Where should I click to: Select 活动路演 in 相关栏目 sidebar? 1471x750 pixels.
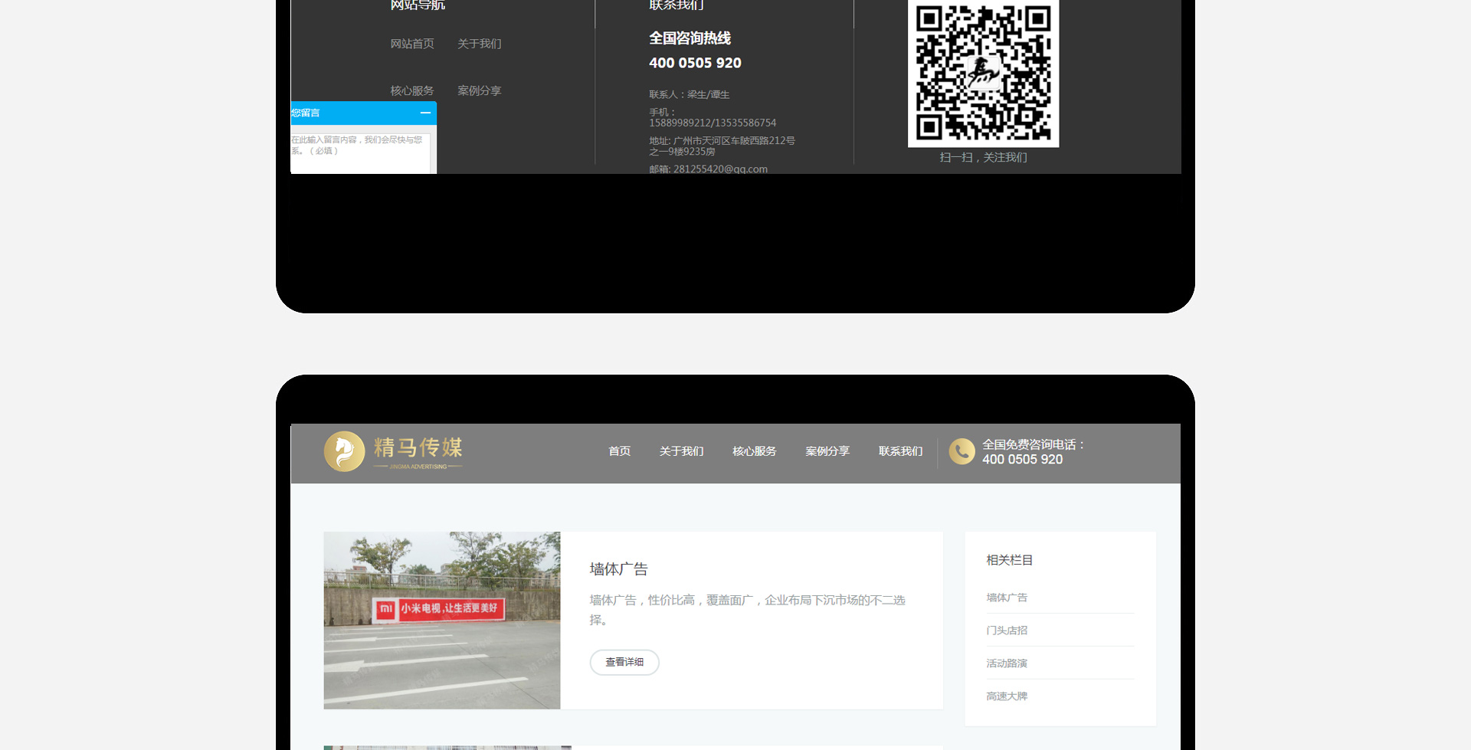tap(1007, 663)
